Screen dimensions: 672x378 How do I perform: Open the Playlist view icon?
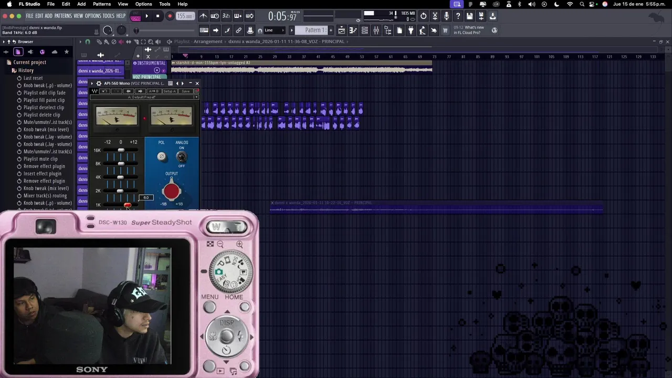pos(341,30)
